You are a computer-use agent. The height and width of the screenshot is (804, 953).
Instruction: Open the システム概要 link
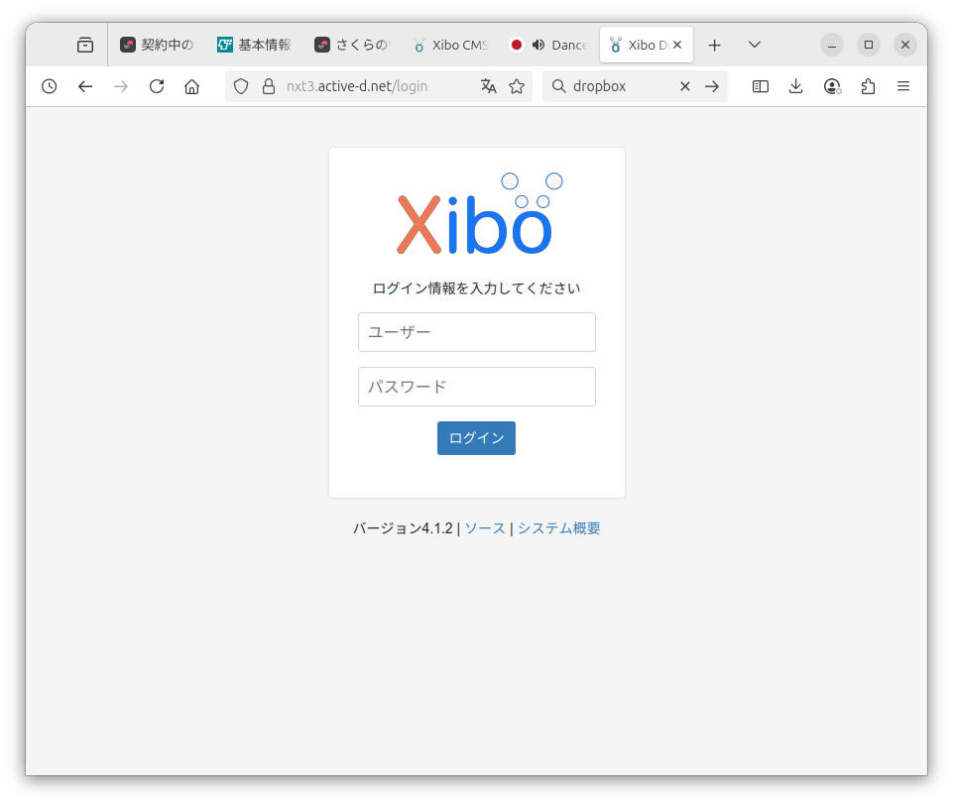tap(558, 528)
